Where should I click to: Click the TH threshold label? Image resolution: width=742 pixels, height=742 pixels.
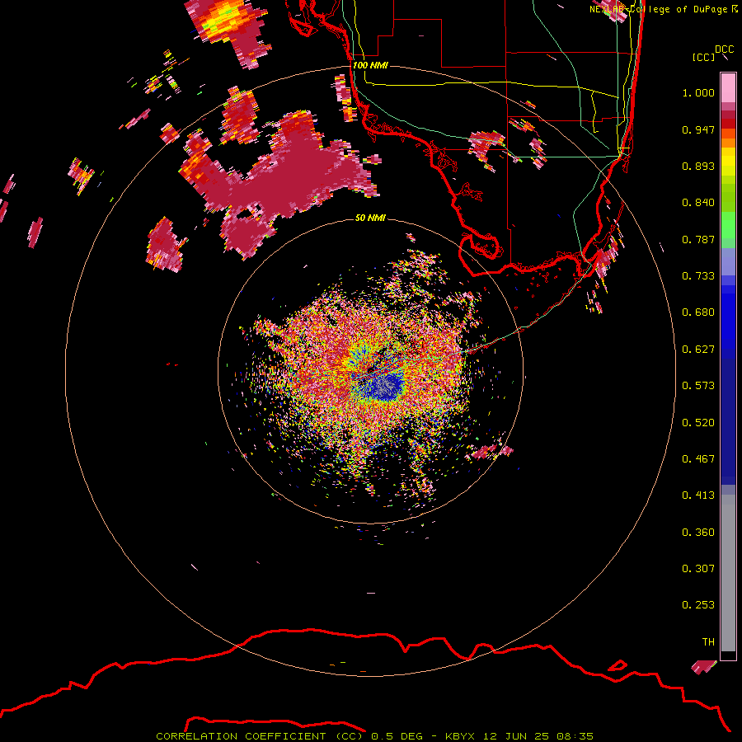point(708,642)
